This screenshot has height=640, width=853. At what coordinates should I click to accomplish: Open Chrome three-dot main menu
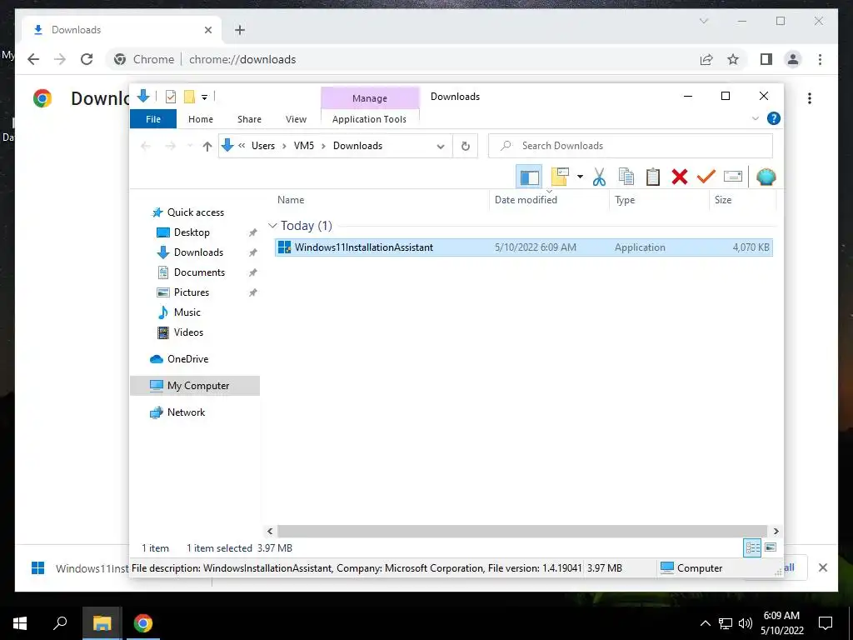[820, 59]
